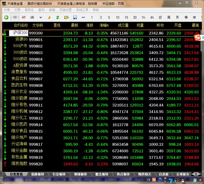Select the 15 minute period
This screenshot has height=184, width=204.
[x=126, y=17]
